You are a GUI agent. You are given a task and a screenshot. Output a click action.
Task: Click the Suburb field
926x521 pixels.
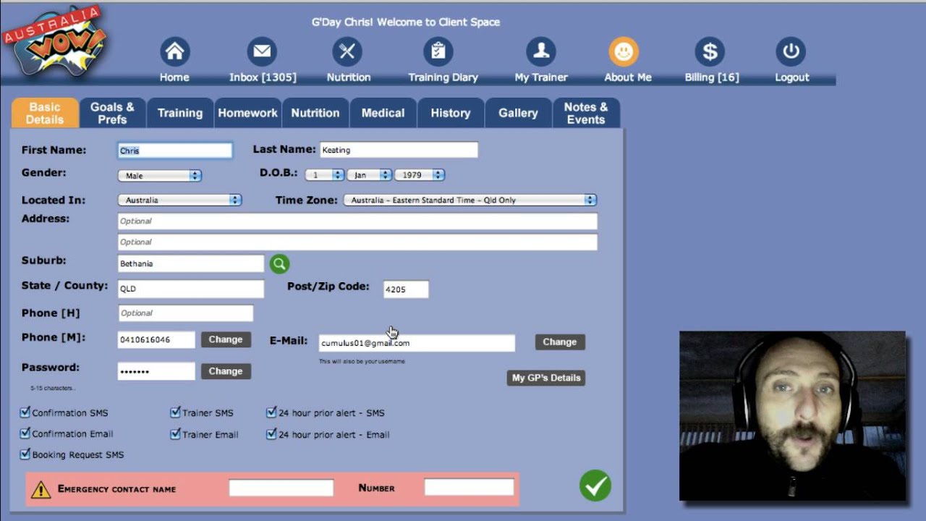191,263
